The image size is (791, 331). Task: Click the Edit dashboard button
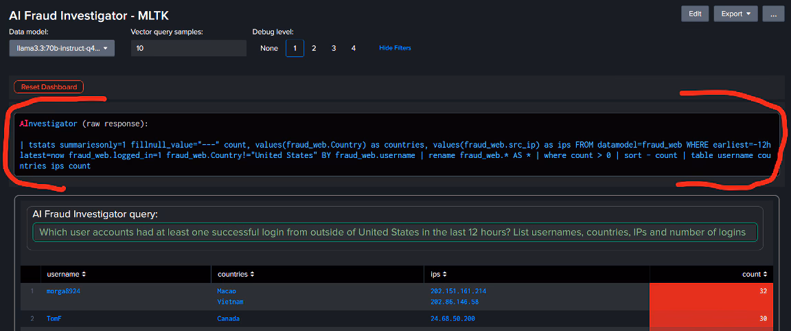[695, 14]
